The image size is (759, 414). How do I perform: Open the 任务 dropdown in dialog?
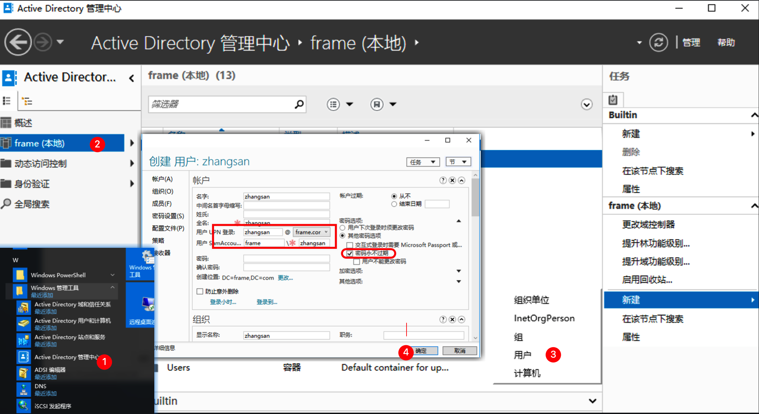[x=423, y=162]
